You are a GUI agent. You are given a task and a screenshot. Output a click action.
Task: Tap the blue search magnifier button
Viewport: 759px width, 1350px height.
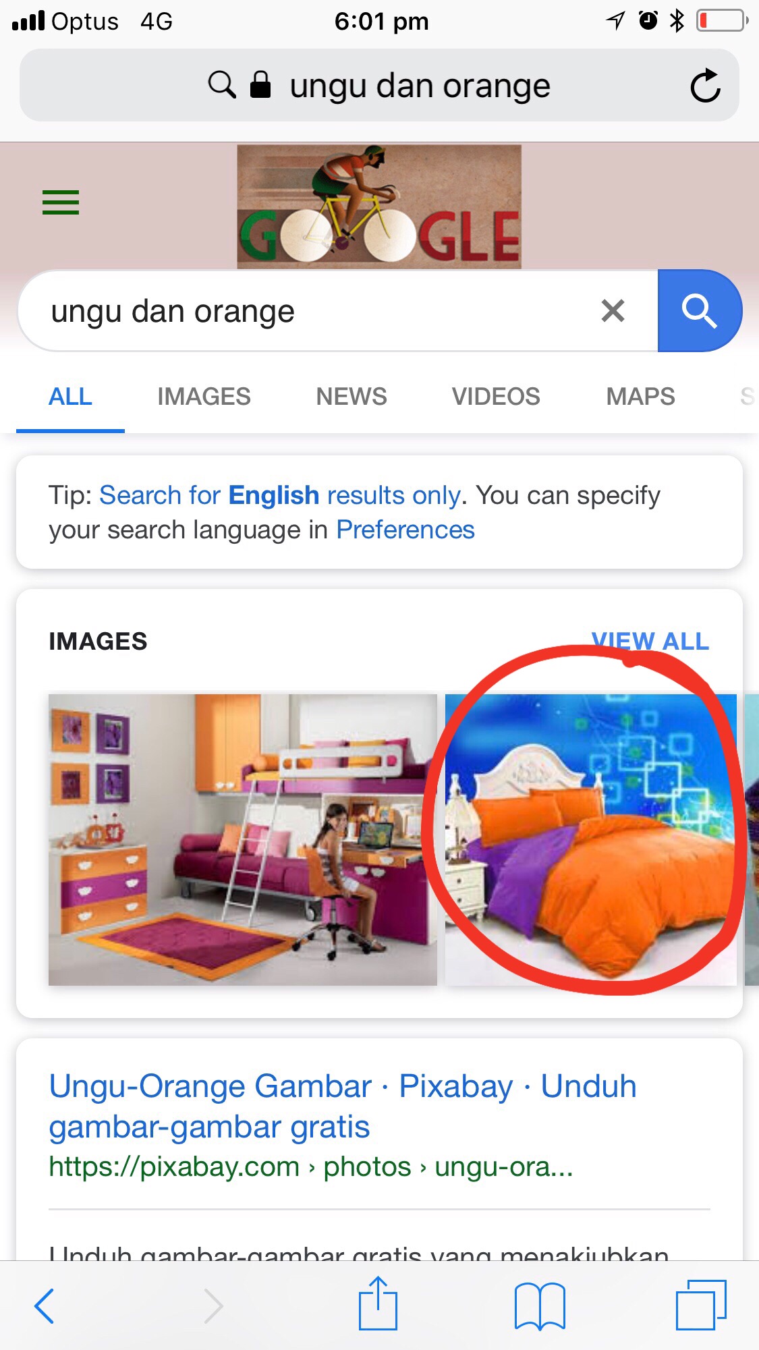[700, 311]
